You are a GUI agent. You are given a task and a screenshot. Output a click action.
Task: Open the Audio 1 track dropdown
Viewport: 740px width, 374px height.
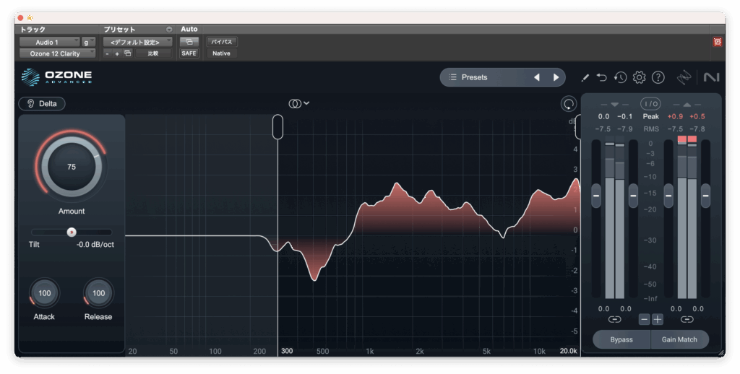[49, 42]
